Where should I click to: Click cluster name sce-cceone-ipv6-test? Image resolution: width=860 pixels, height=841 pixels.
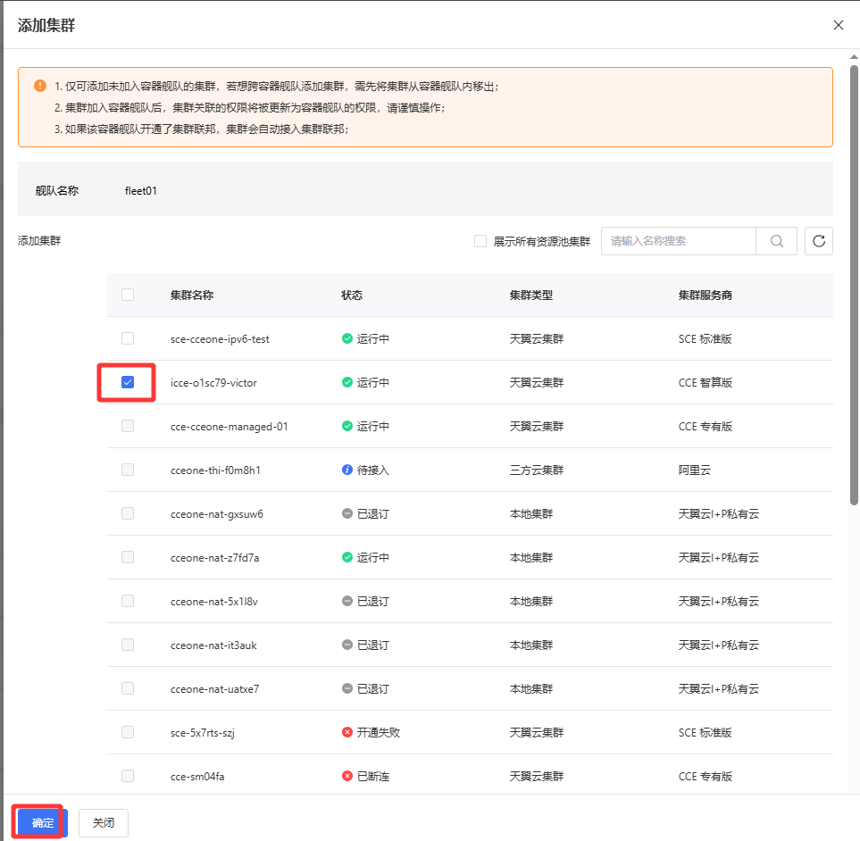[220, 339]
